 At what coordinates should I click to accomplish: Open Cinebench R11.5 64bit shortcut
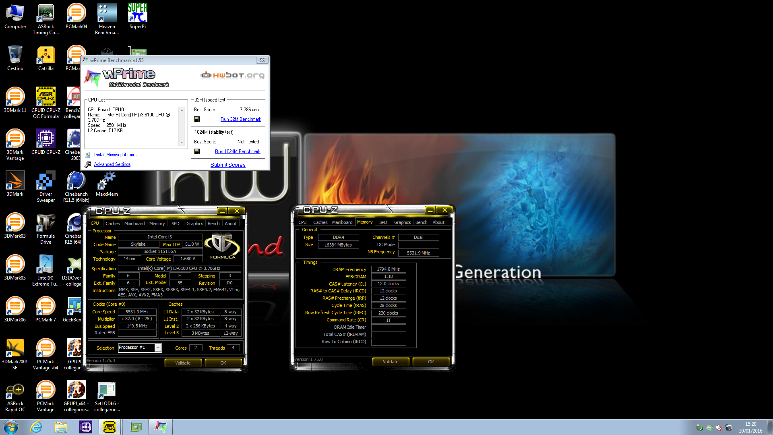click(76, 187)
